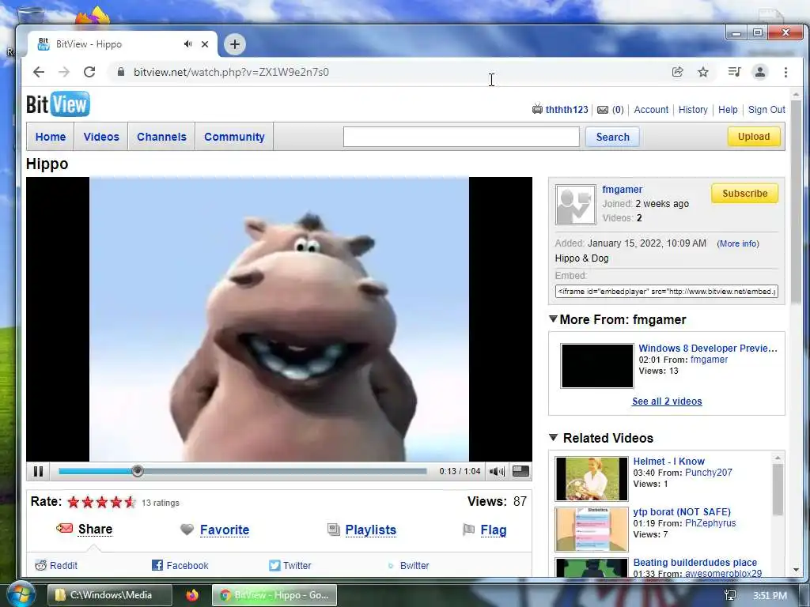Click the video seek bar handle

pyautogui.click(x=138, y=471)
